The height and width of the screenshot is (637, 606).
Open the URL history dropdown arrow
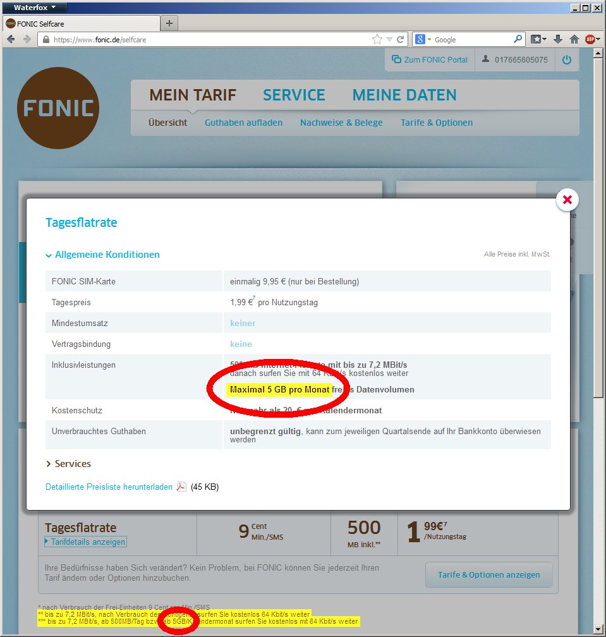click(389, 39)
